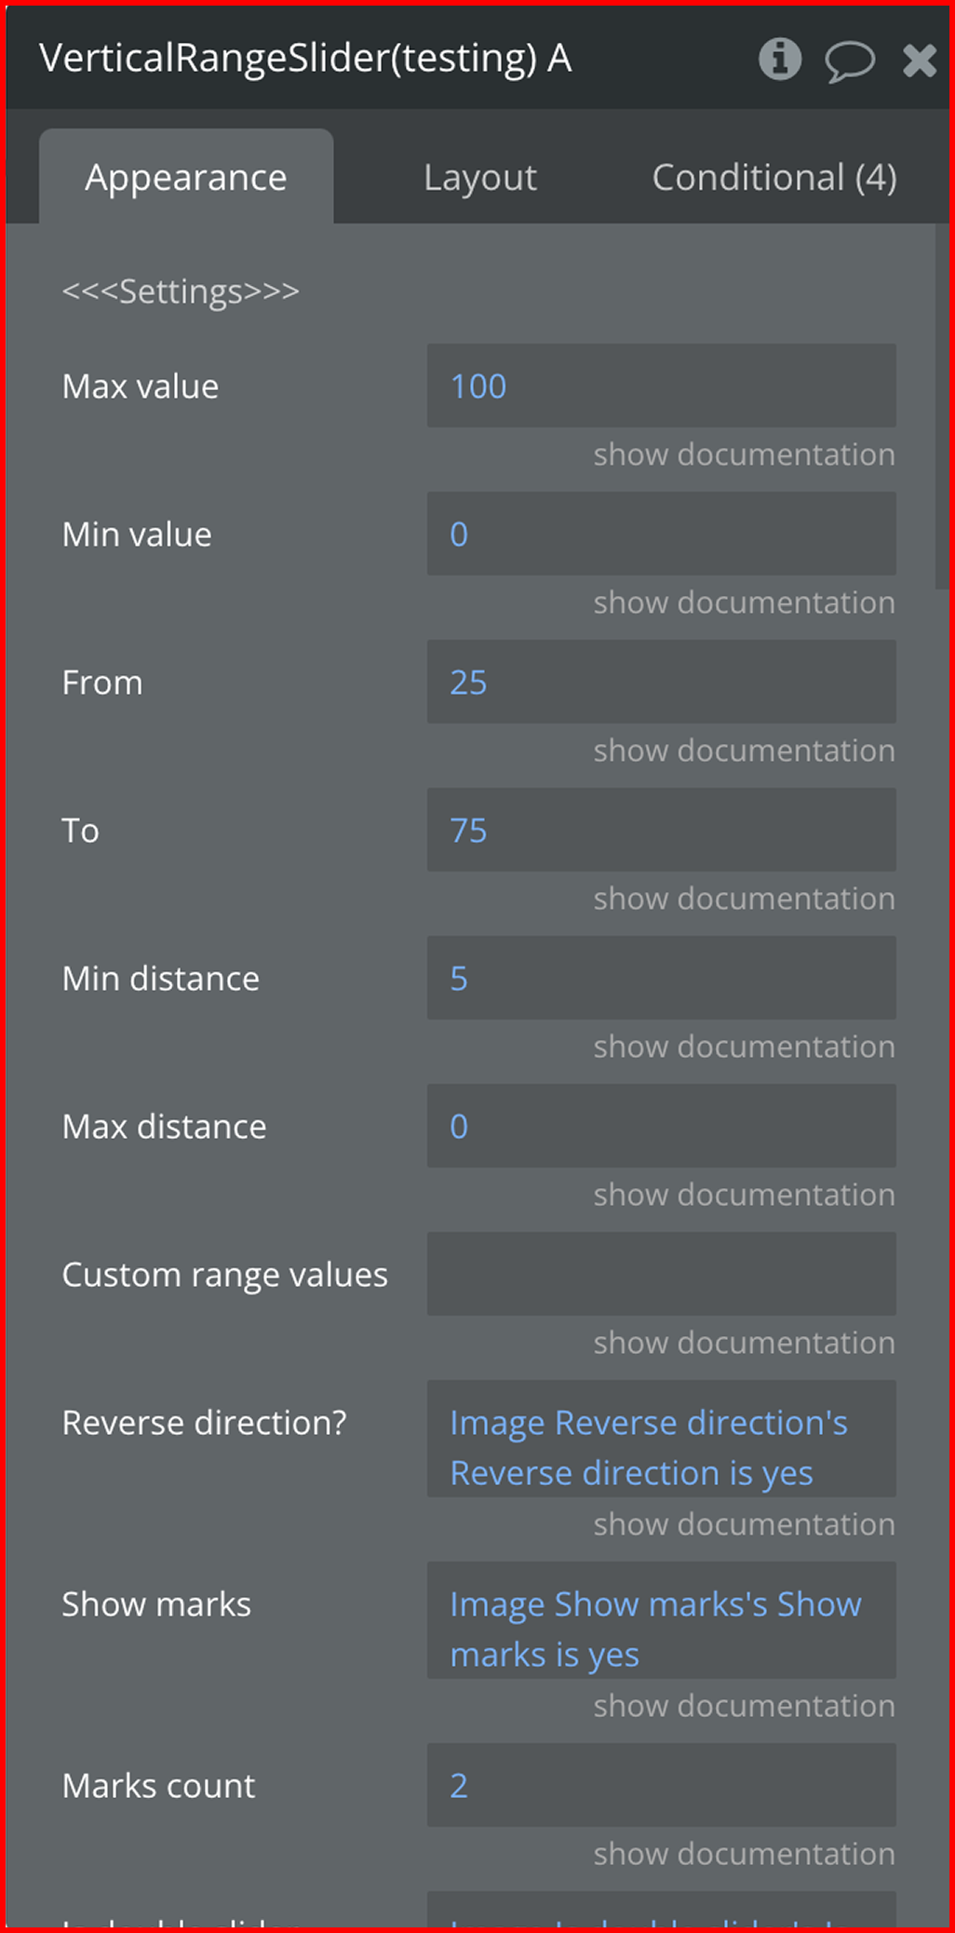This screenshot has height=1933, width=955.
Task: Click the empty Custom range values field
Action: click(661, 1274)
